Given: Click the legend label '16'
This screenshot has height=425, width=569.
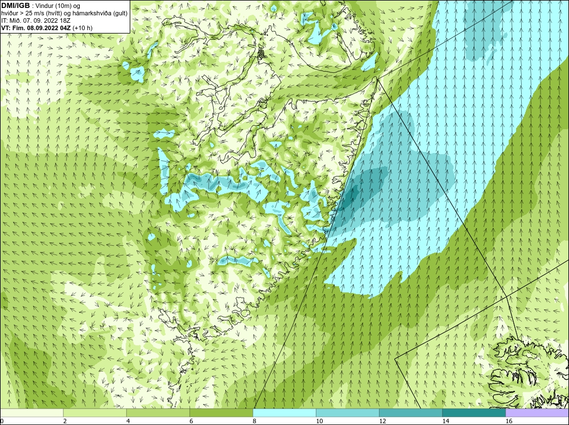Looking at the screenshot, I should [x=509, y=421].
